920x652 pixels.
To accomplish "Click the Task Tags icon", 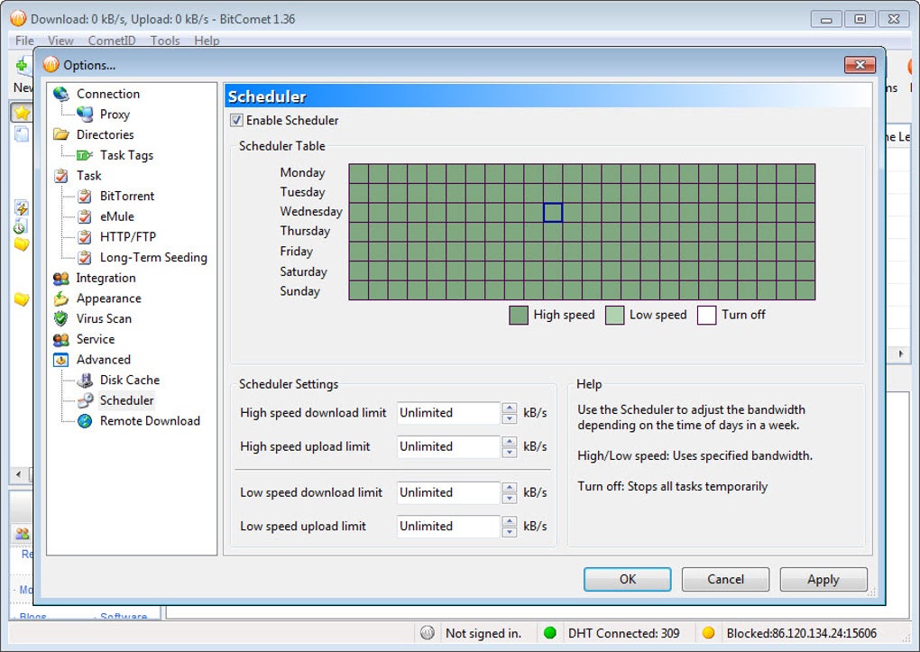I will click(85, 155).
